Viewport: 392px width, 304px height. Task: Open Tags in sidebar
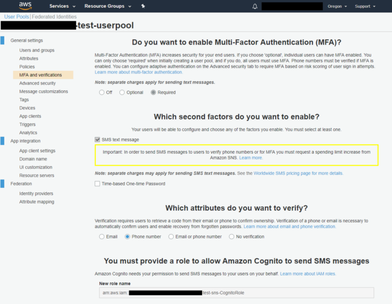(x=24, y=100)
